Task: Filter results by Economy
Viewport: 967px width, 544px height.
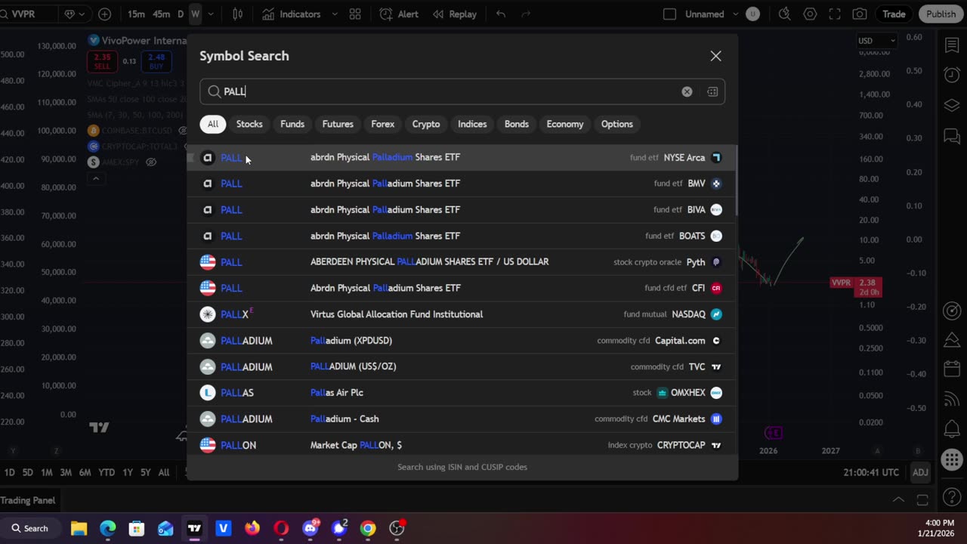Action: pyautogui.click(x=565, y=124)
